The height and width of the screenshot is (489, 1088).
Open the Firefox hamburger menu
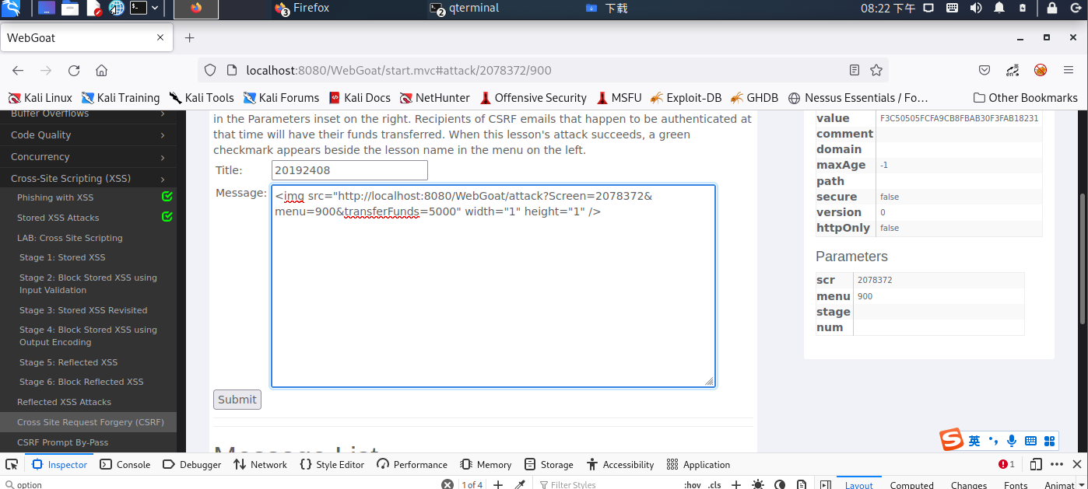(1068, 70)
